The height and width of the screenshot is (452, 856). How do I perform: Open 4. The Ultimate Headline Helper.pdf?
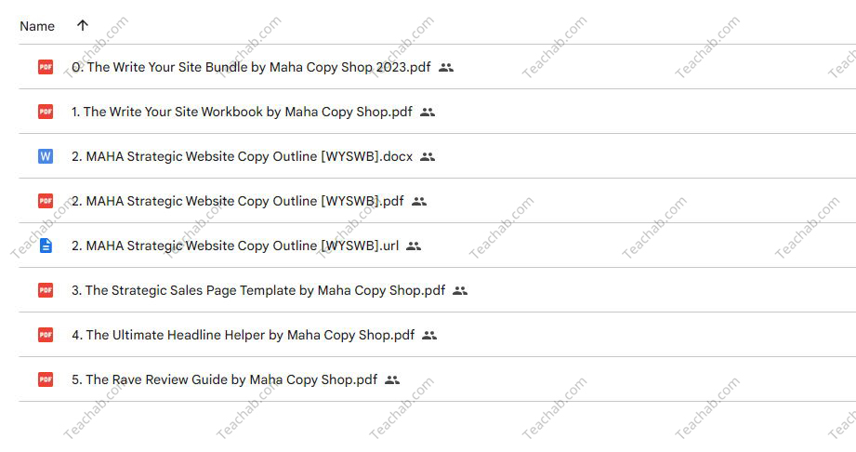(x=243, y=335)
